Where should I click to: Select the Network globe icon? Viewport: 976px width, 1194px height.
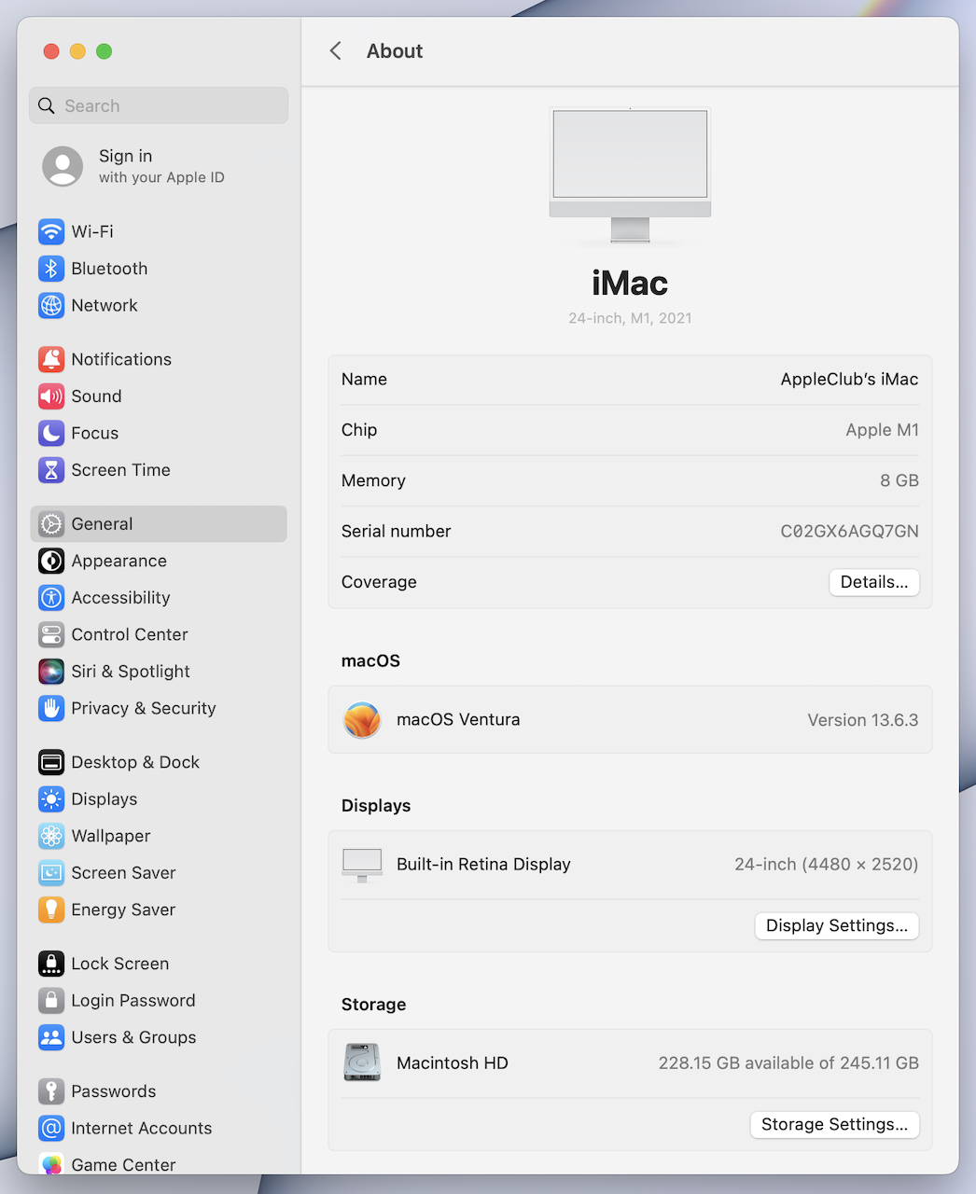click(51, 305)
